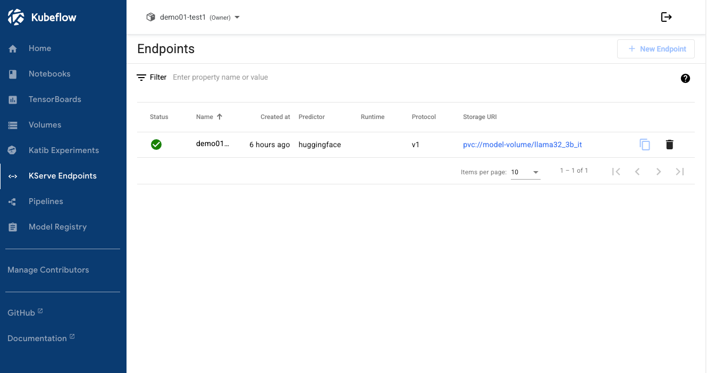Click the Pipelines icon in sidebar
Viewport: 707px width, 373px height.
[13, 201]
